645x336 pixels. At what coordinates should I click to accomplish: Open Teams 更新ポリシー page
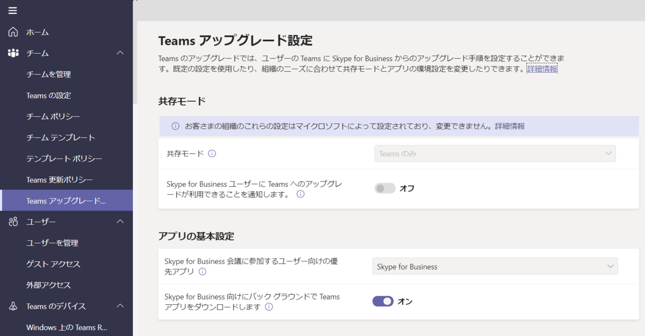click(60, 180)
